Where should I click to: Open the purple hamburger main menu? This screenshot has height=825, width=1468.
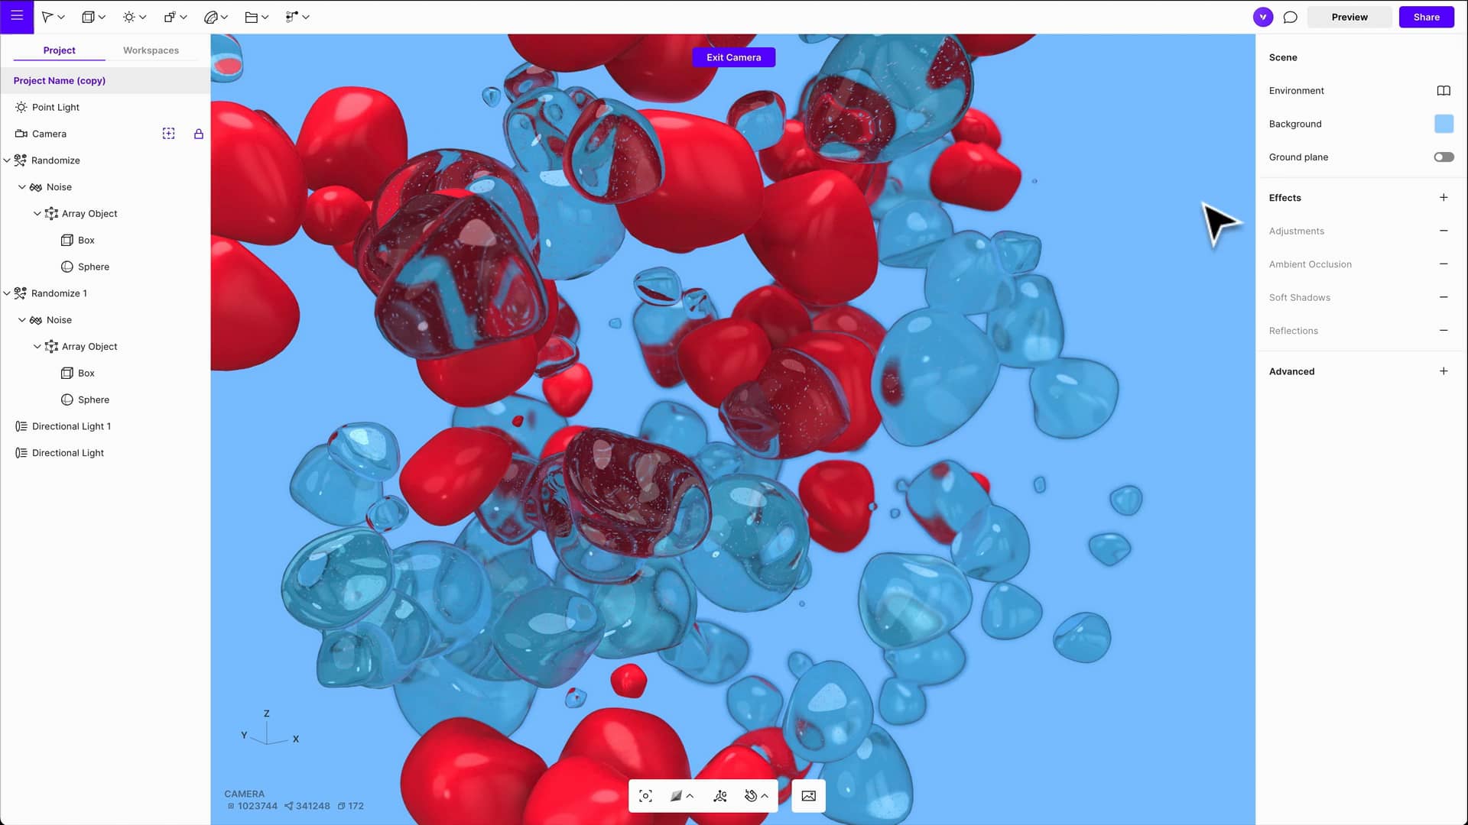(17, 16)
